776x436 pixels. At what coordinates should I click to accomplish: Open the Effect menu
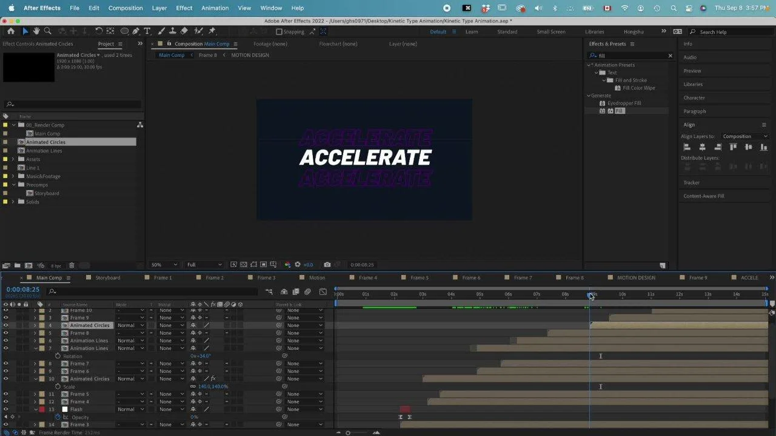click(x=184, y=8)
